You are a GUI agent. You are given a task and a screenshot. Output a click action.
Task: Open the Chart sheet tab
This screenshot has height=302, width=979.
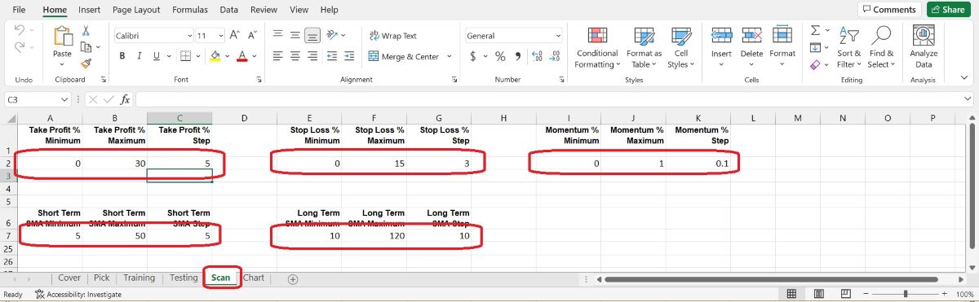[x=254, y=278]
